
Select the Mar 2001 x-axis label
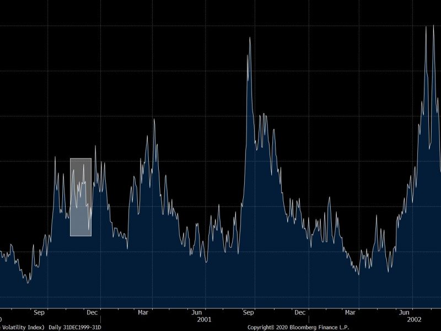[x=143, y=312]
